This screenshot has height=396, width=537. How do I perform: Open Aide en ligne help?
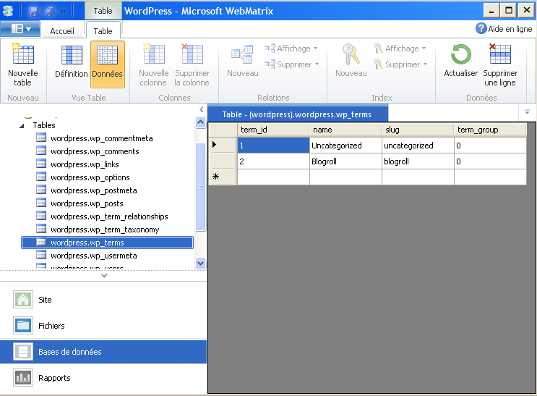click(504, 29)
